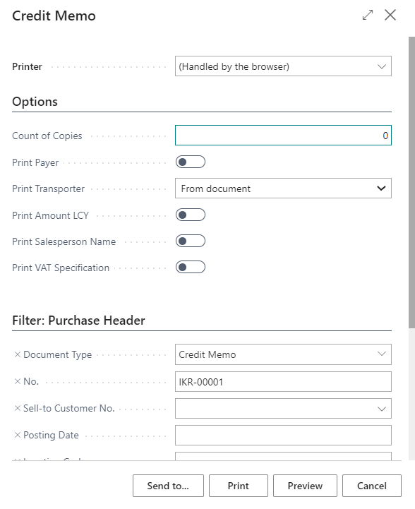415x509 pixels.
Task: Remove the Document Type filter
Action: [18, 354]
